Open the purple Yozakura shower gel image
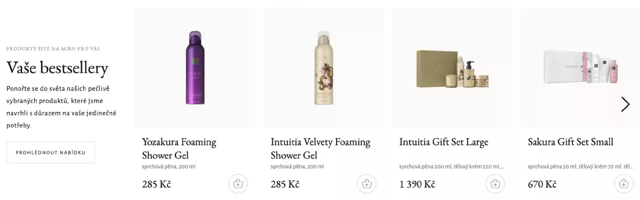This screenshot has height=200, width=640. (195, 68)
